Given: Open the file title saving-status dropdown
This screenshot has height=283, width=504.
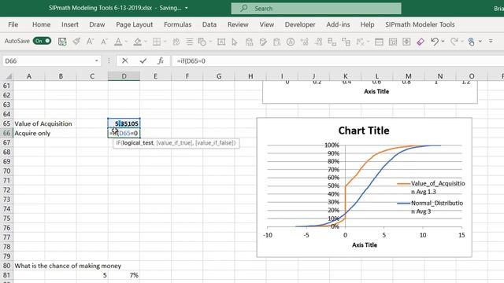Looking at the screenshot, I should click(186, 9).
